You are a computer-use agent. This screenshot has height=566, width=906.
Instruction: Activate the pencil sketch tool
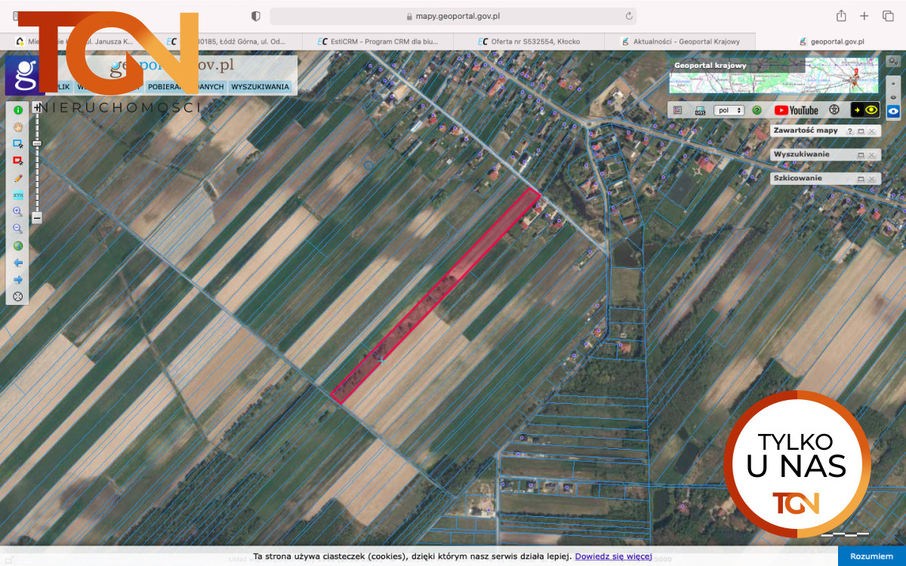(18, 178)
